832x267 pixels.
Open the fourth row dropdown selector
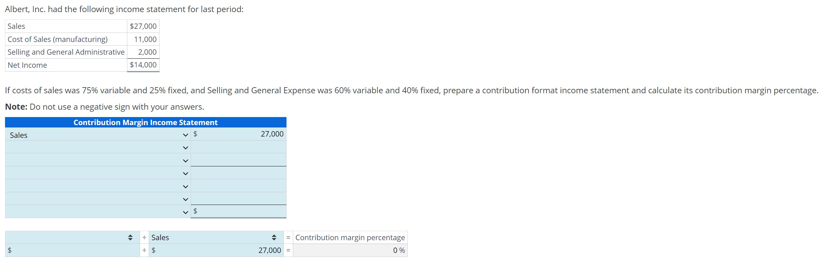point(185,173)
